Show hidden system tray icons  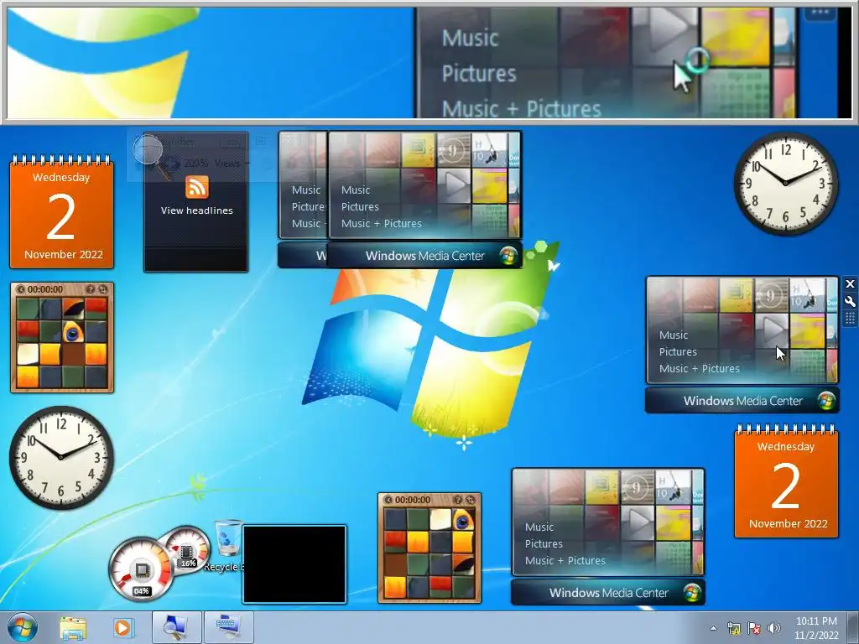713,628
